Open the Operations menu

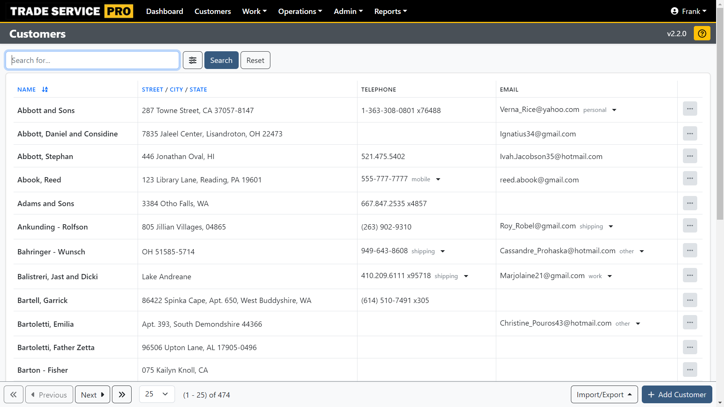pyautogui.click(x=300, y=11)
